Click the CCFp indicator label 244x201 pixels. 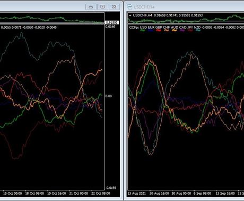coord(134,28)
